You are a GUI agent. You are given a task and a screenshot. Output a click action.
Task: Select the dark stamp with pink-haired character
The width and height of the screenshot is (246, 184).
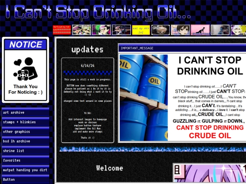pyautogui.click(x=121, y=30)
